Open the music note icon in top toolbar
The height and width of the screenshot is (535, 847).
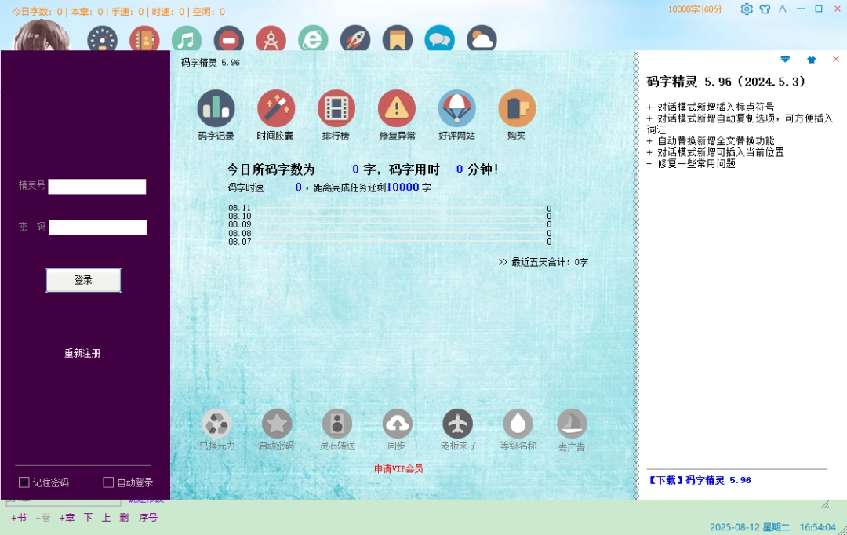[x=186, y=38]
